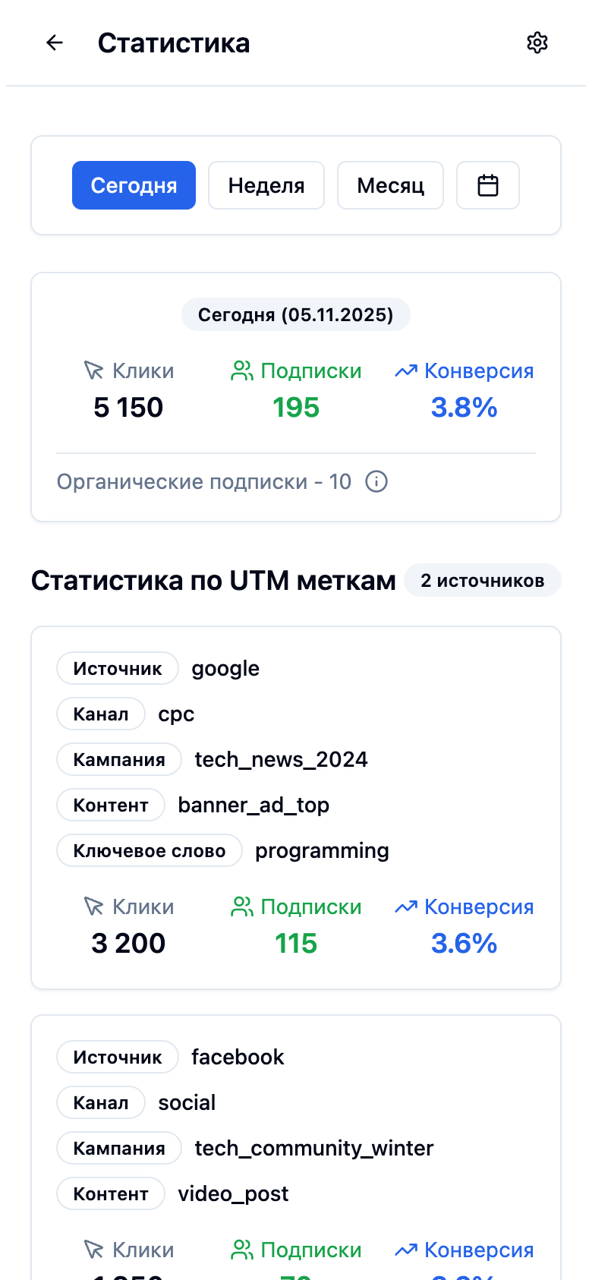Click users icon in google card Подписки
Image resolution: width=589 pixels, height=1280 pixels.
tap(241, 907)
